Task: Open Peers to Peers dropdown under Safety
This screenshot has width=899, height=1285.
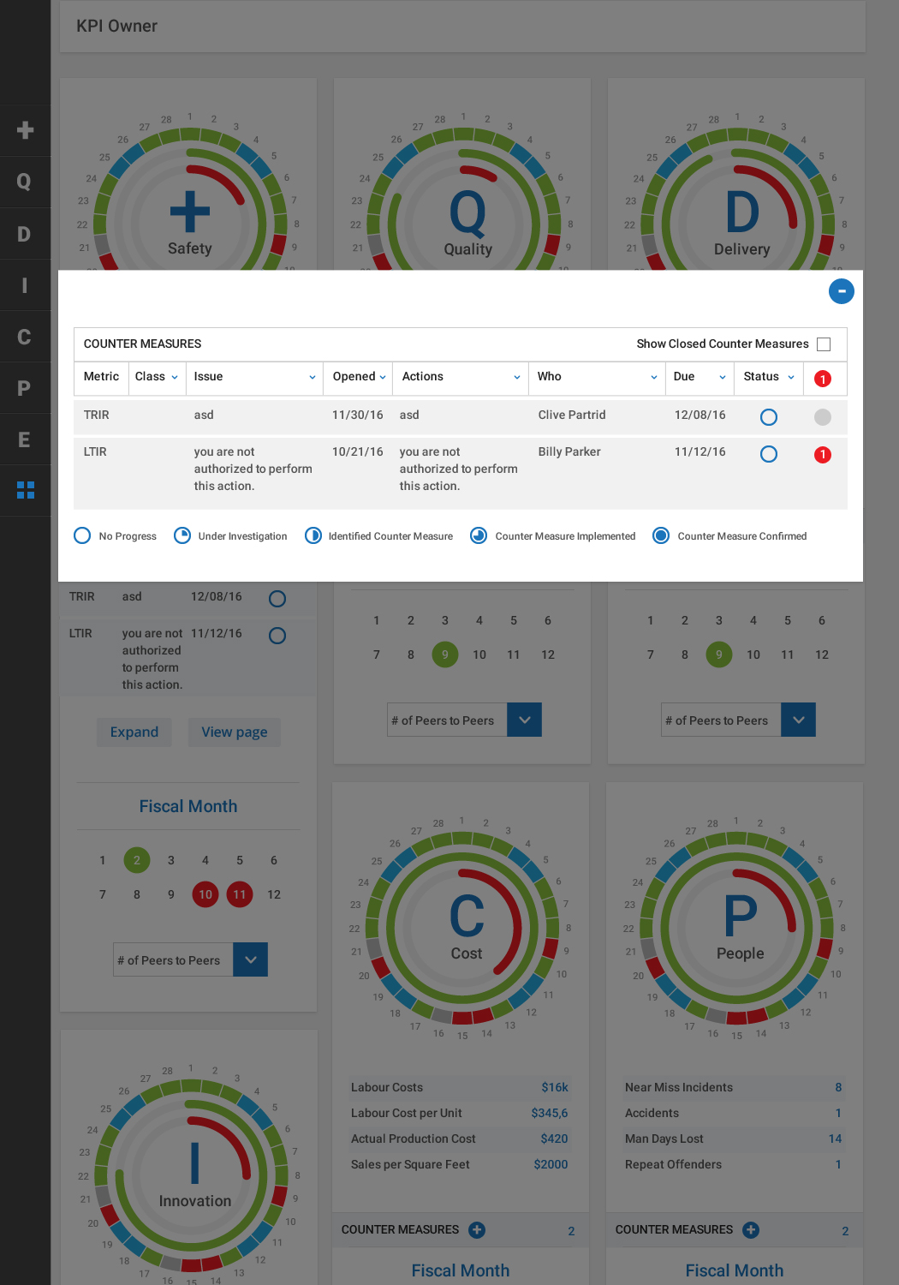Action: coord(250,959)
